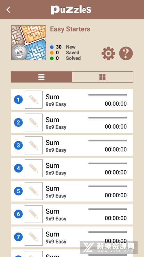Image resolution: width=144 pixels, height=257 pixels.
Task: Select the blue number 1 badge
Action: click(18, 100)
